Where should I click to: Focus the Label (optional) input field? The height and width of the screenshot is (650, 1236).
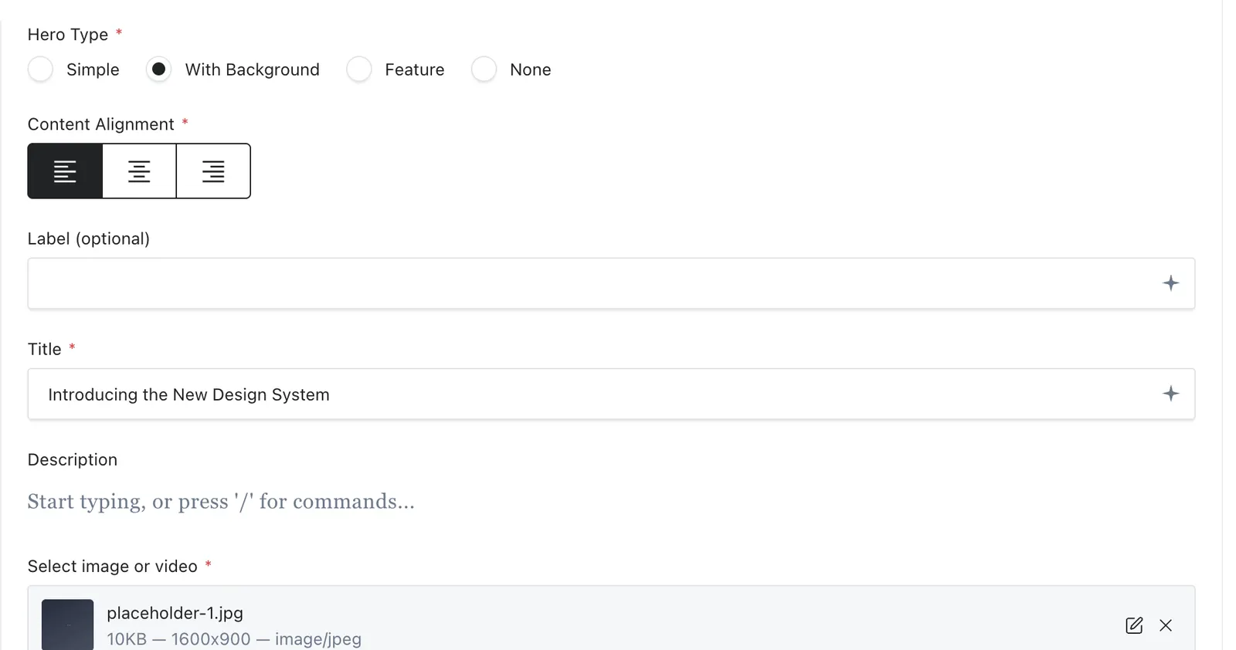click(x=611, y=283)
